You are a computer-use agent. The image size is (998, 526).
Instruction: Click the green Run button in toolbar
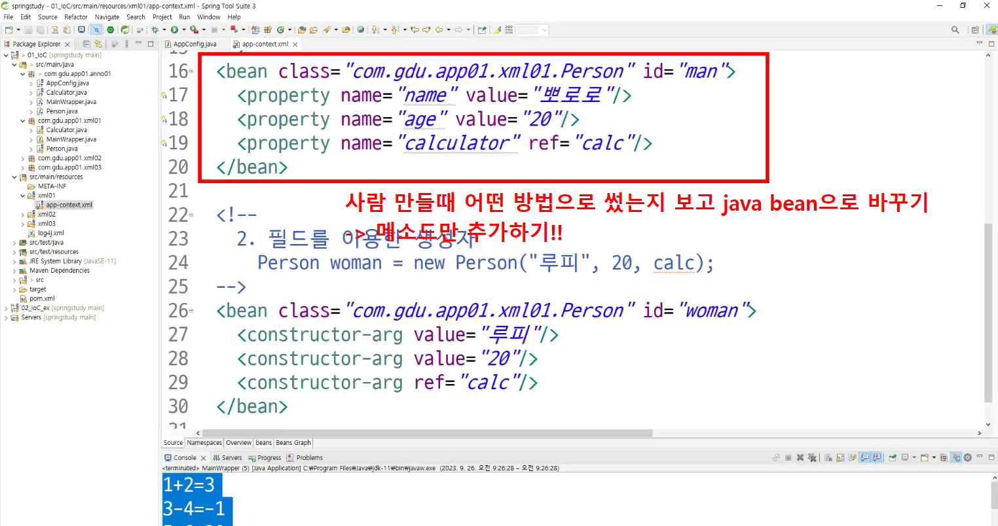click(x=175, y=29)
